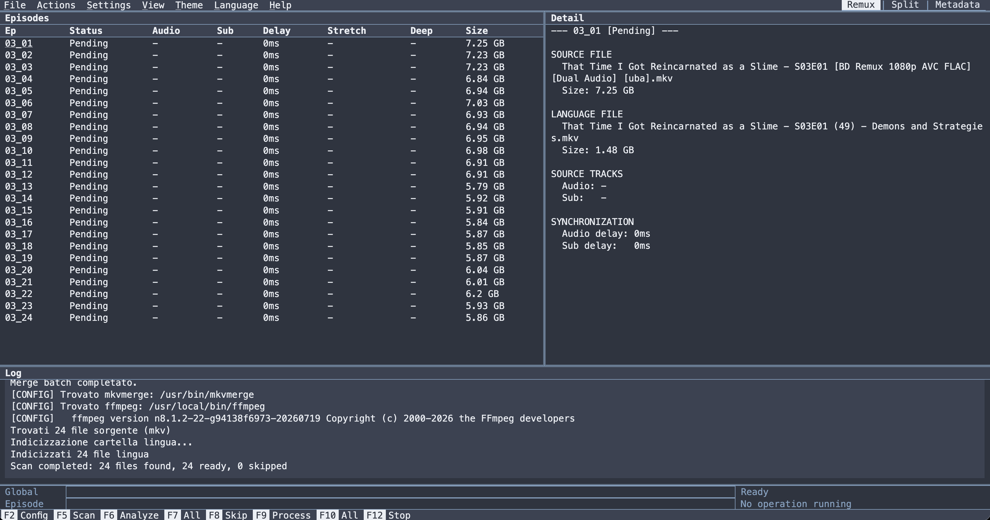Click the Deep column header
The width and height of the screenshot is (990, 520).
(421, 31)
